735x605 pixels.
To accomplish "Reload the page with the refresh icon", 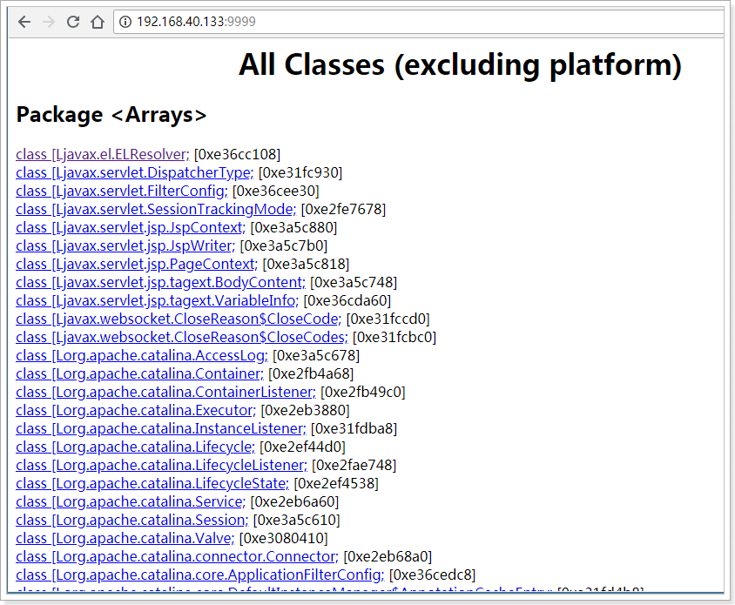I will coord(73,22).
